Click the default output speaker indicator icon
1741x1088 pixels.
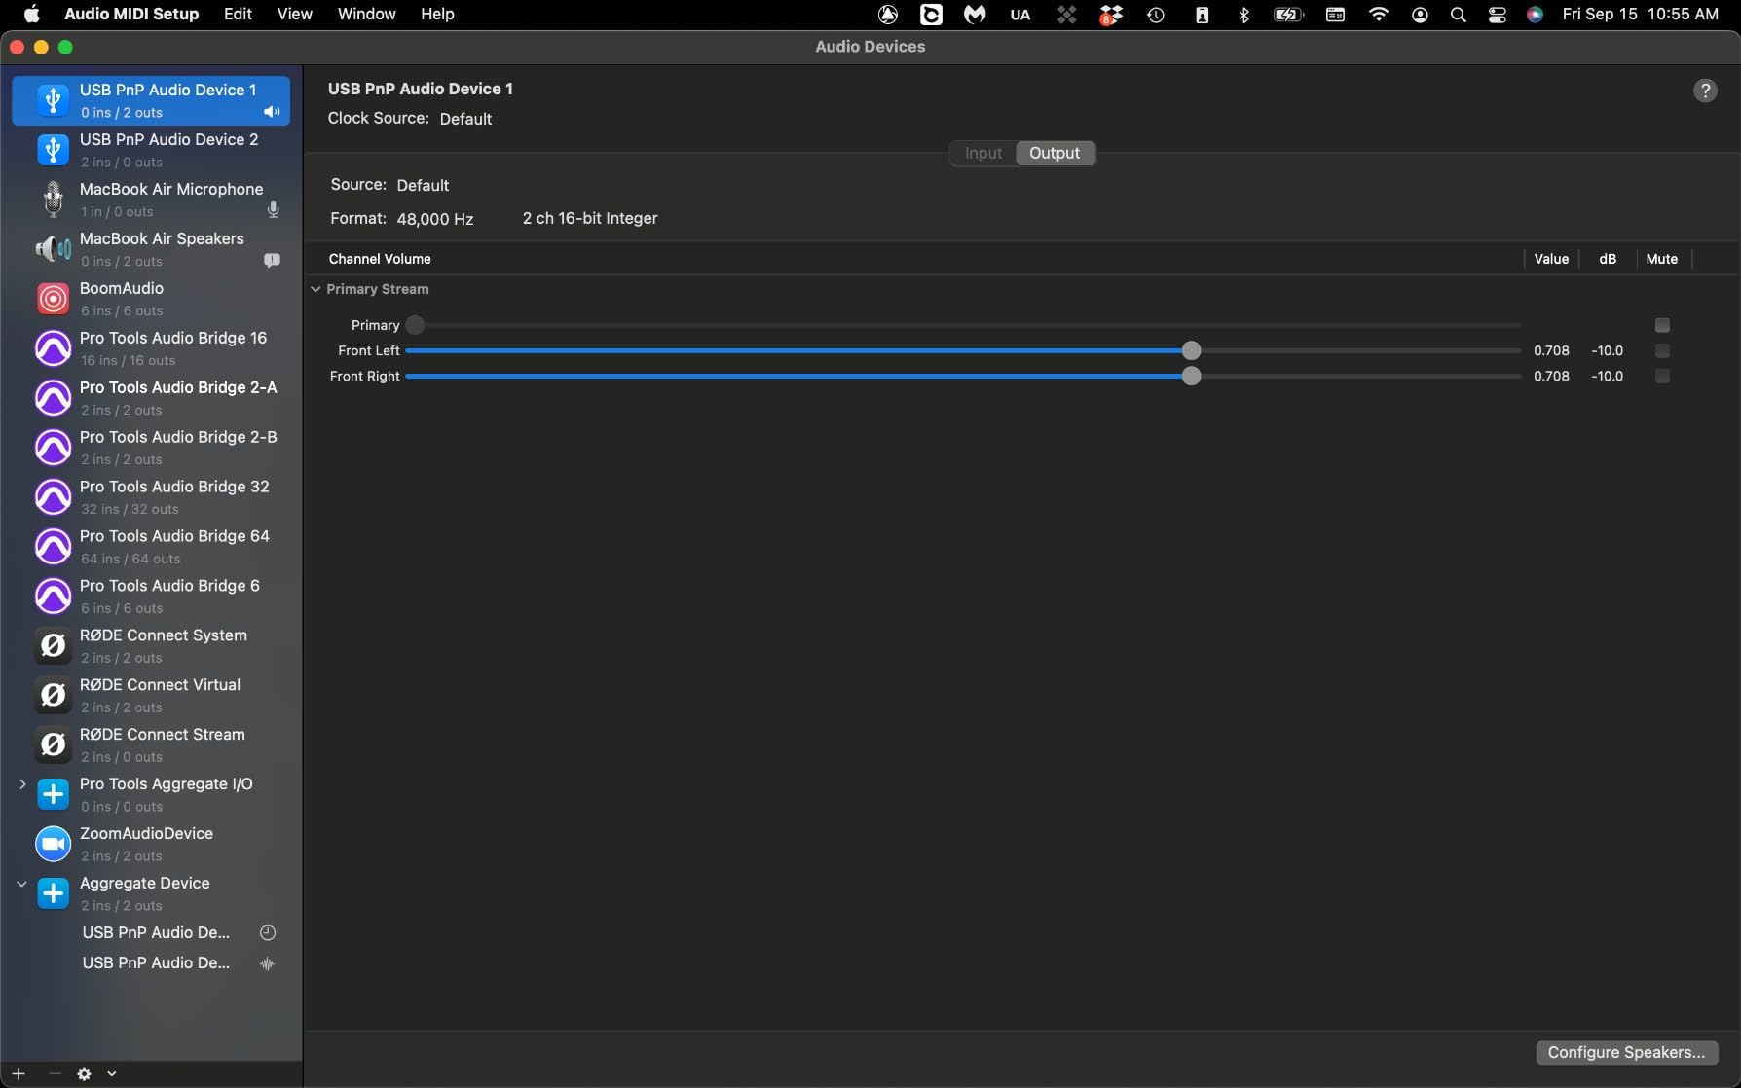(272, 112)
